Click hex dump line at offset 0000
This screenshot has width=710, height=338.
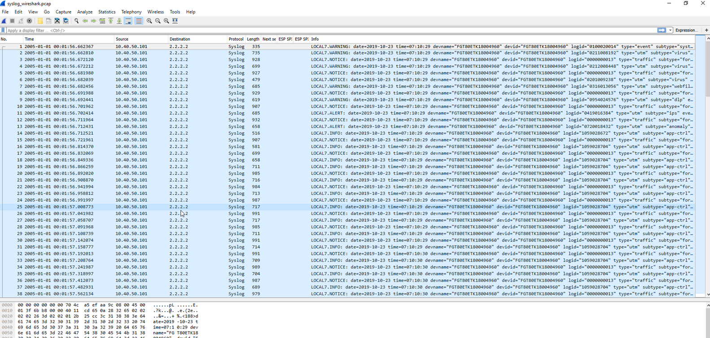tap(100, 305)
